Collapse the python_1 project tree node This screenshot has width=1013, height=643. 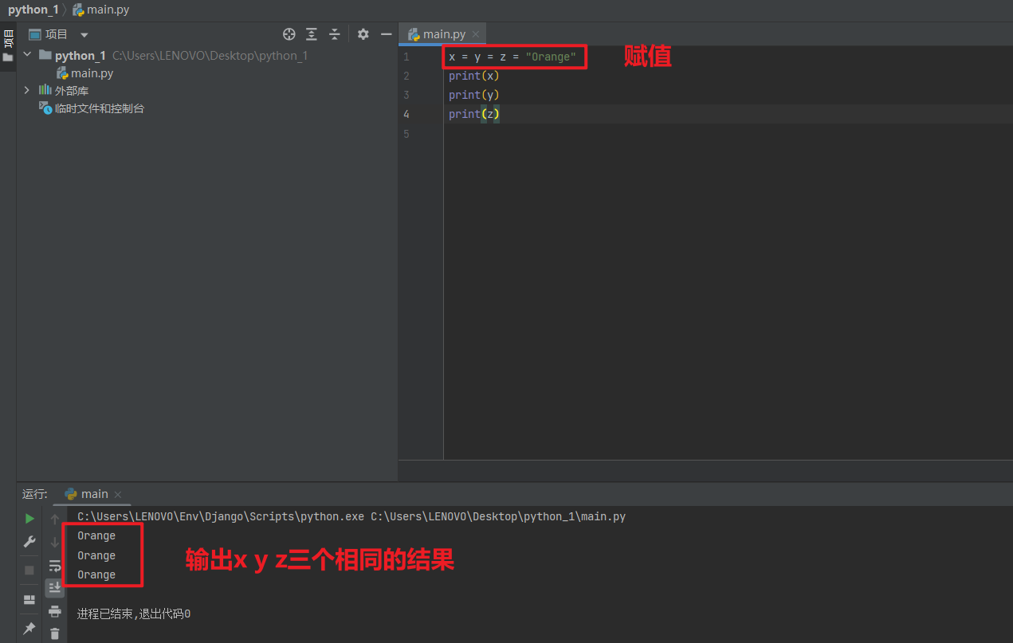27,55
